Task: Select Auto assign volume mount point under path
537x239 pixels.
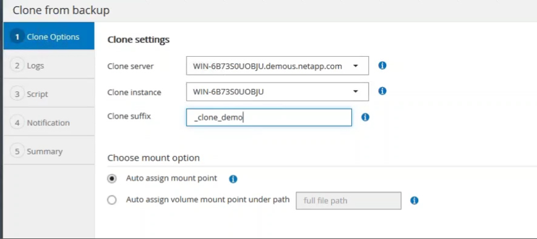Action: tap(111, 200)
